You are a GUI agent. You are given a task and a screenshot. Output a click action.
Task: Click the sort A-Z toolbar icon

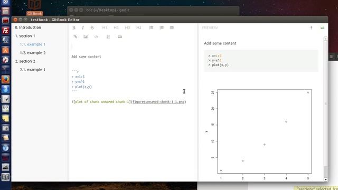pos(108,36)
